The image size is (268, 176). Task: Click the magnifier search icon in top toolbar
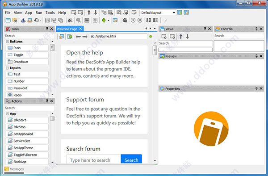[x=119, y=13]
